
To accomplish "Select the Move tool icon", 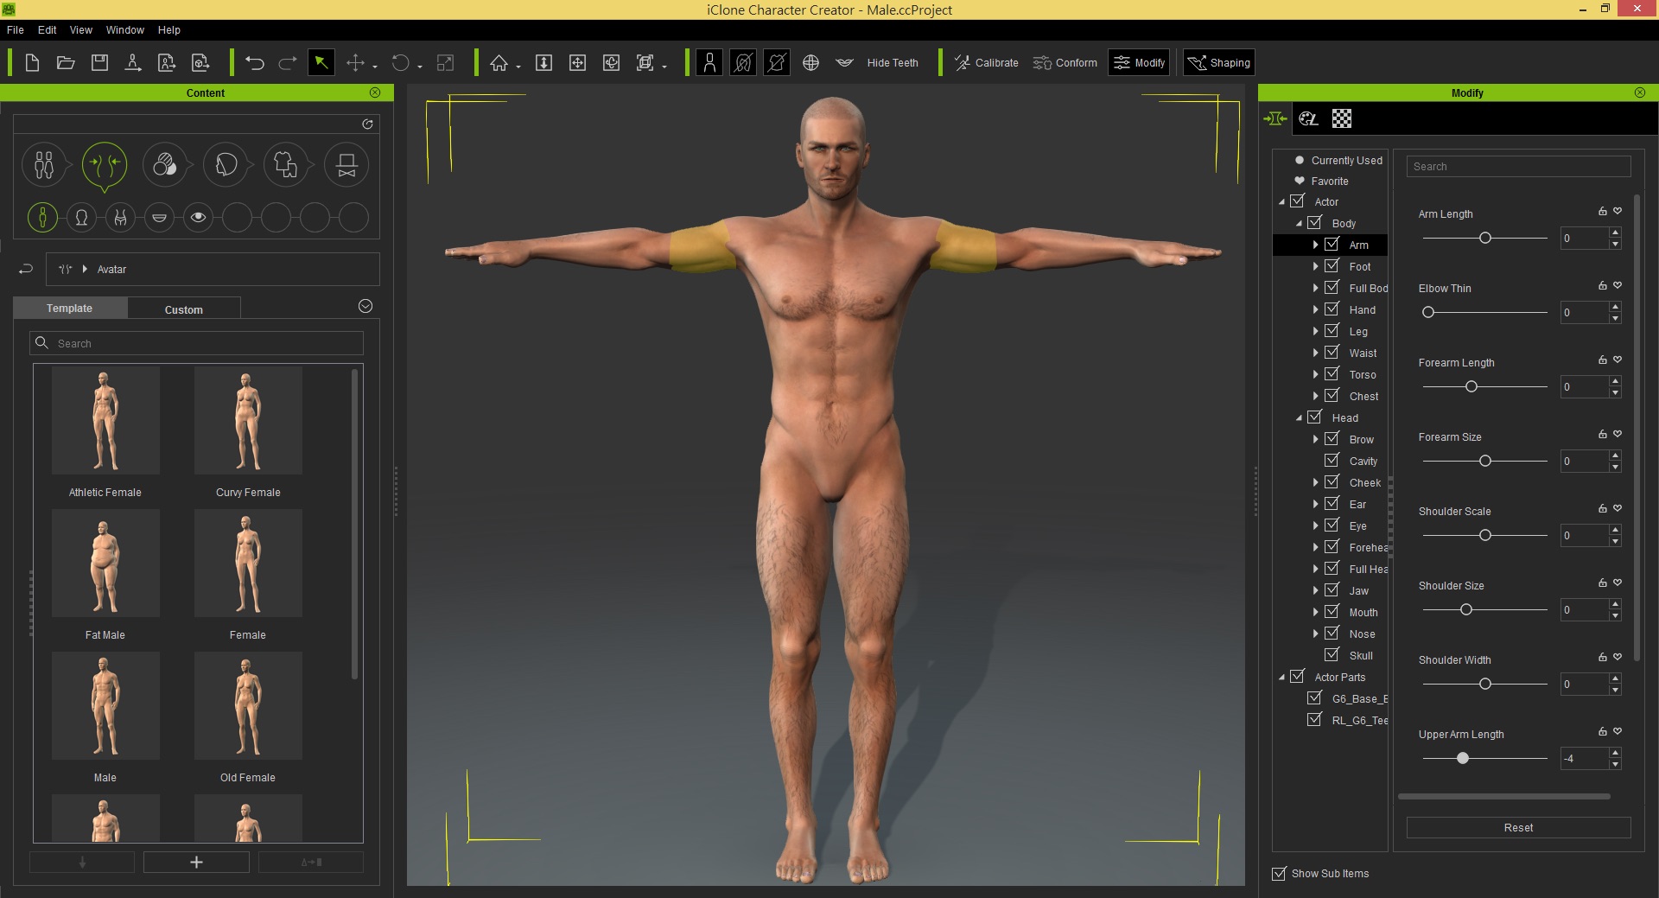I will (x=355, y=63).
